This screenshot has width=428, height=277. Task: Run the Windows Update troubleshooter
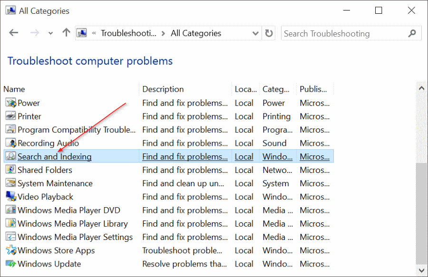(x=49, y=264)
